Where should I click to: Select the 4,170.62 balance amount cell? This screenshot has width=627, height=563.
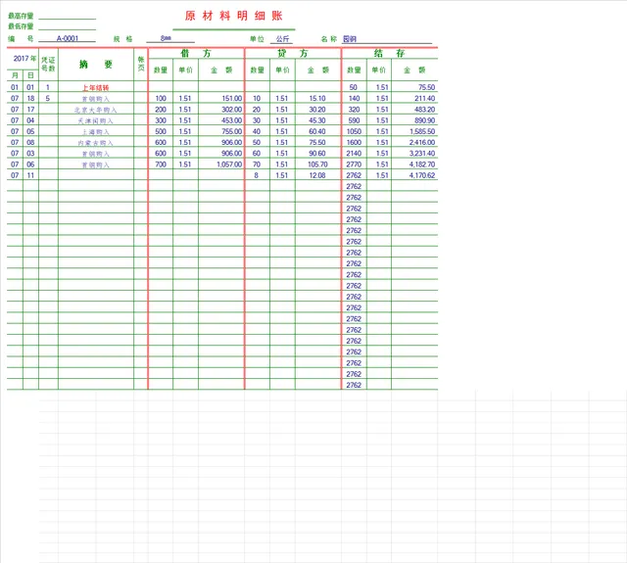(x=414, y=175)
